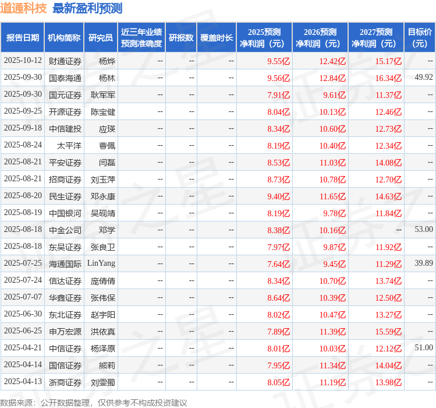
Task: Click the 8.64亿 profit value
Action: coord(278,298)
